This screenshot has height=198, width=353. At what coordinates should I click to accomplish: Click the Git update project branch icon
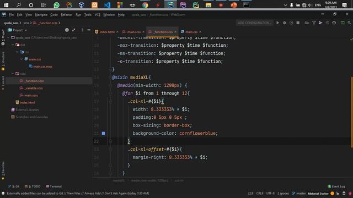point(314,23)
